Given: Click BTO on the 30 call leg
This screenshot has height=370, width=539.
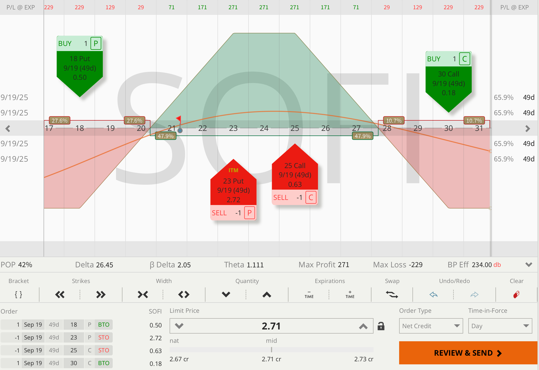Looking at the screenshot, I should 103,363.
